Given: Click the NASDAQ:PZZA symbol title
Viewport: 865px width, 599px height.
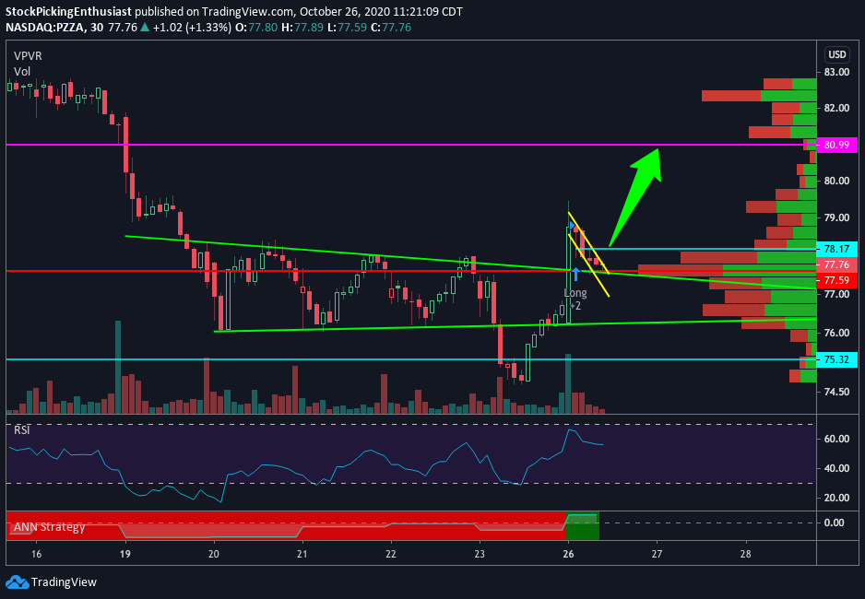Looking at the screenshot, I should [x=46, y=27].
